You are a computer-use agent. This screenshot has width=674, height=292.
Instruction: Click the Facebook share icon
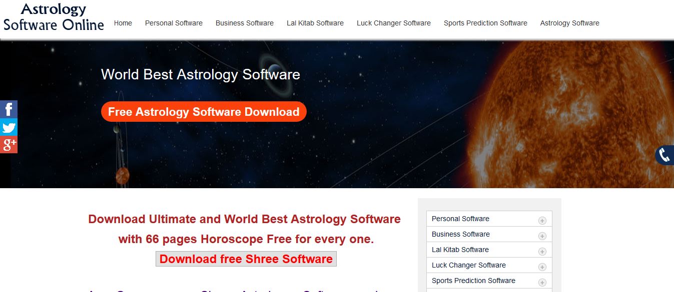click(x=9, y=109)
